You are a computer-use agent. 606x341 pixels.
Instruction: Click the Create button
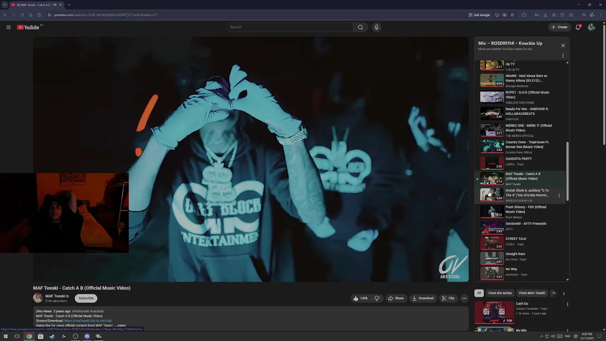pyautogui.click(x=559, y=27)
